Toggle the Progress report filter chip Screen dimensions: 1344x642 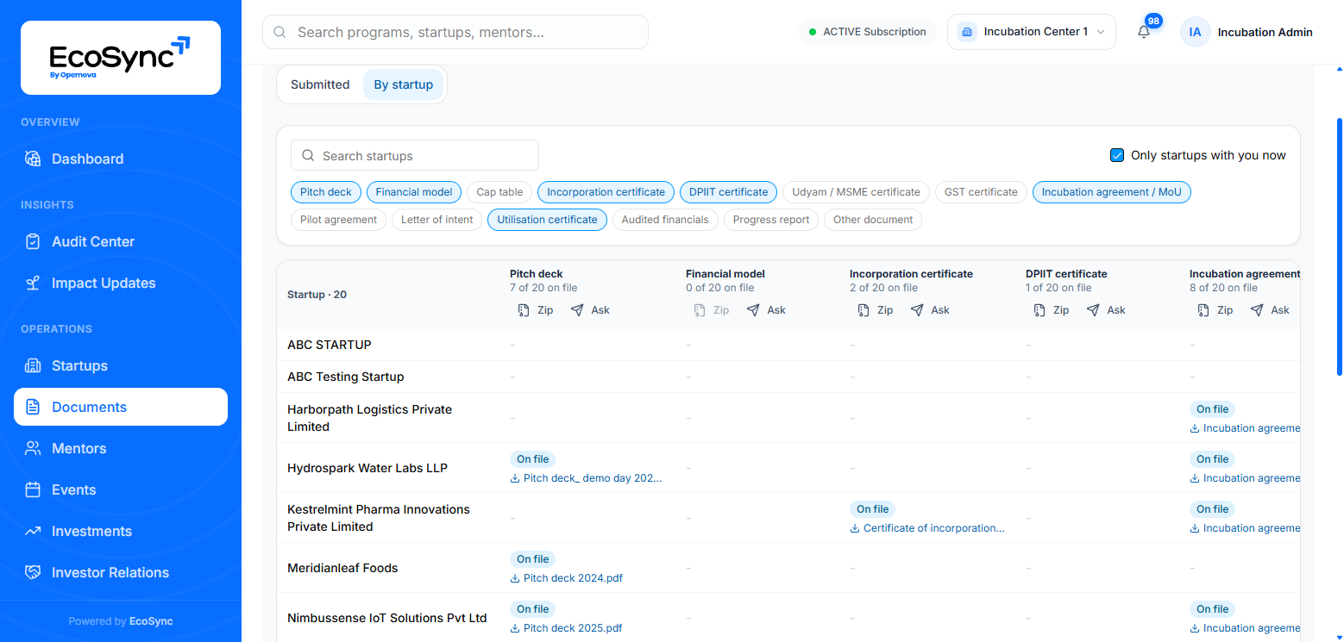pos(771,220)
